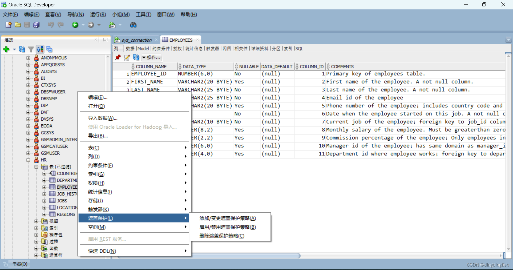Expand the GSMUSER schema node
This screenshot has height=270, width=513.
point(28,153)
